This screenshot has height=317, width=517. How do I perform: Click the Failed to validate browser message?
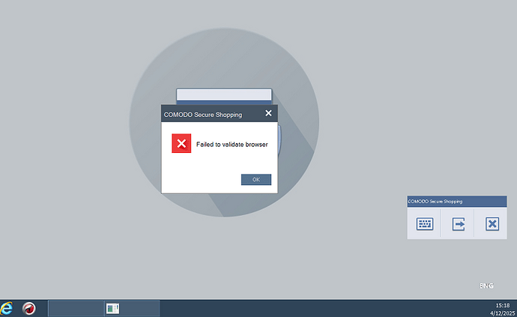pyautogui.click(x=232, y=145)
